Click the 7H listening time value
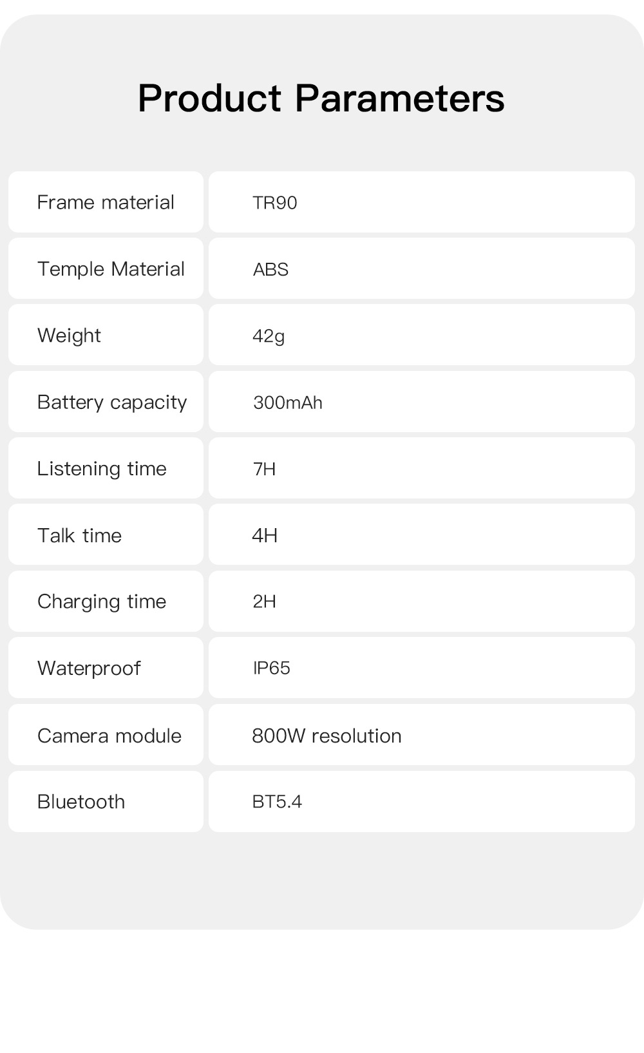The height and width of the screenshot is (1053, 644). 422,468
